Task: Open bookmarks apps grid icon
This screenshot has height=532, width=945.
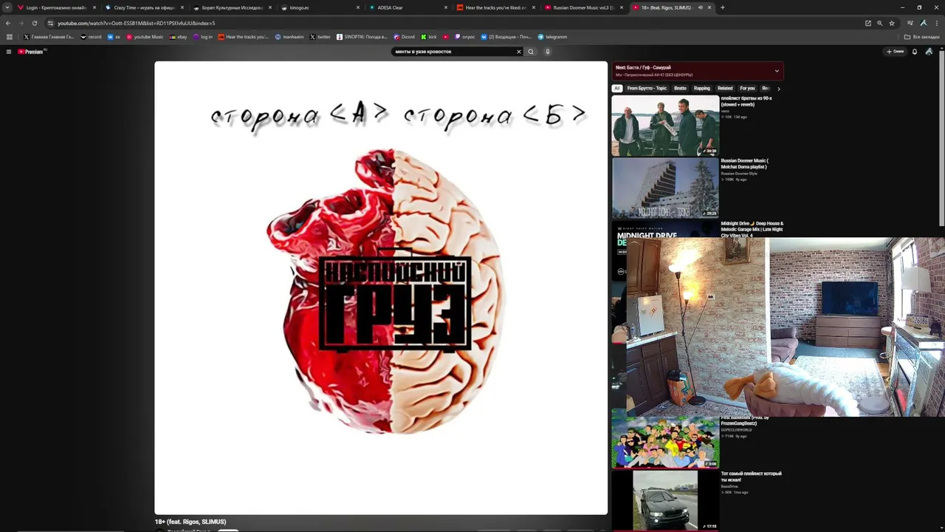Action: click(9, 37)
